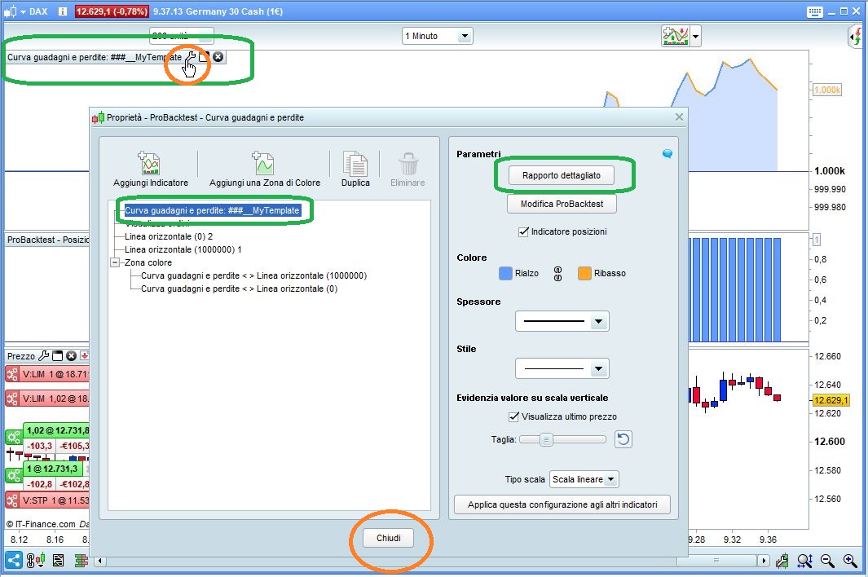The width and height of the screenshot is (868, 577).
Task: Open the chart style candlestick icon beside DAX
Action: 11,11
